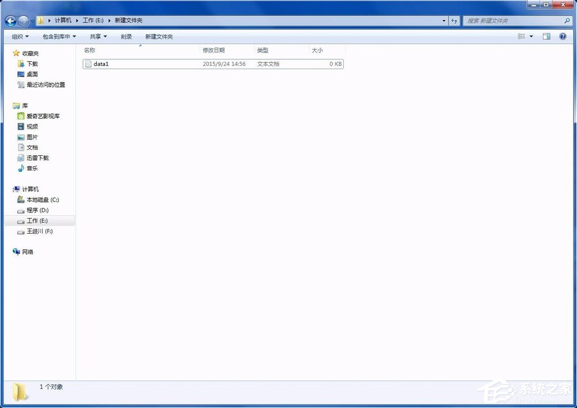The width and height of the screenshot is (577, 408).
Task: Click the refresh icon in the address bar
Action: pyautogui.click(x=454, y=21)
